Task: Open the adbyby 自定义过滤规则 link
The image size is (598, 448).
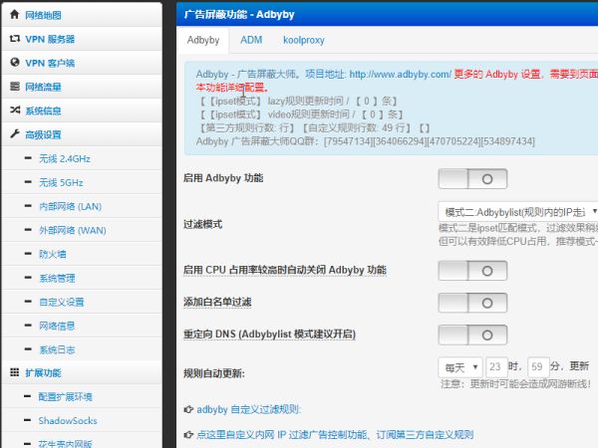Action: click(x=248, y=409)
